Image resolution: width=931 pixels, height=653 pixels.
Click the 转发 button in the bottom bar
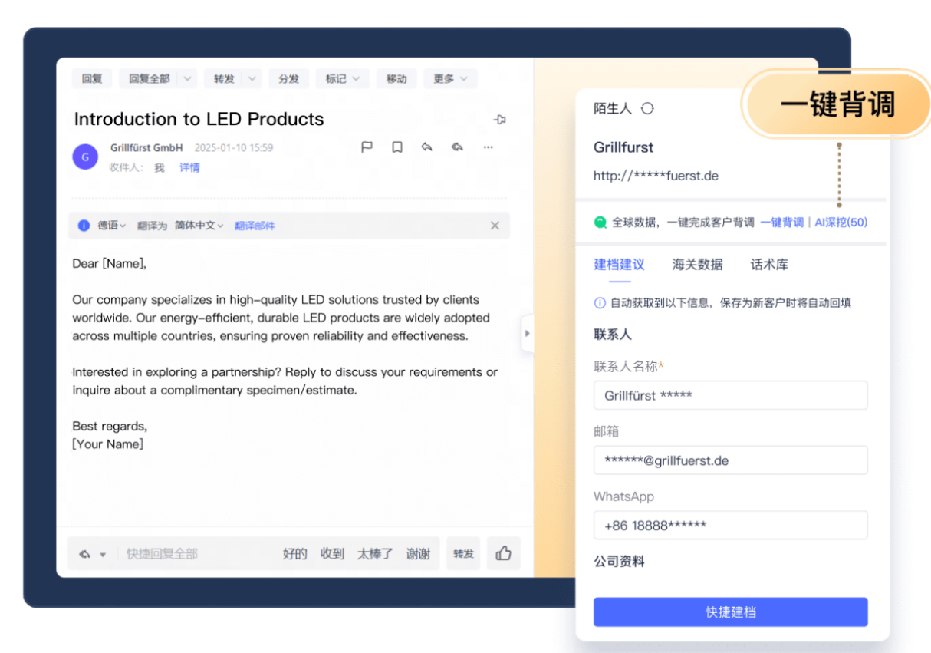click(463, 553)
